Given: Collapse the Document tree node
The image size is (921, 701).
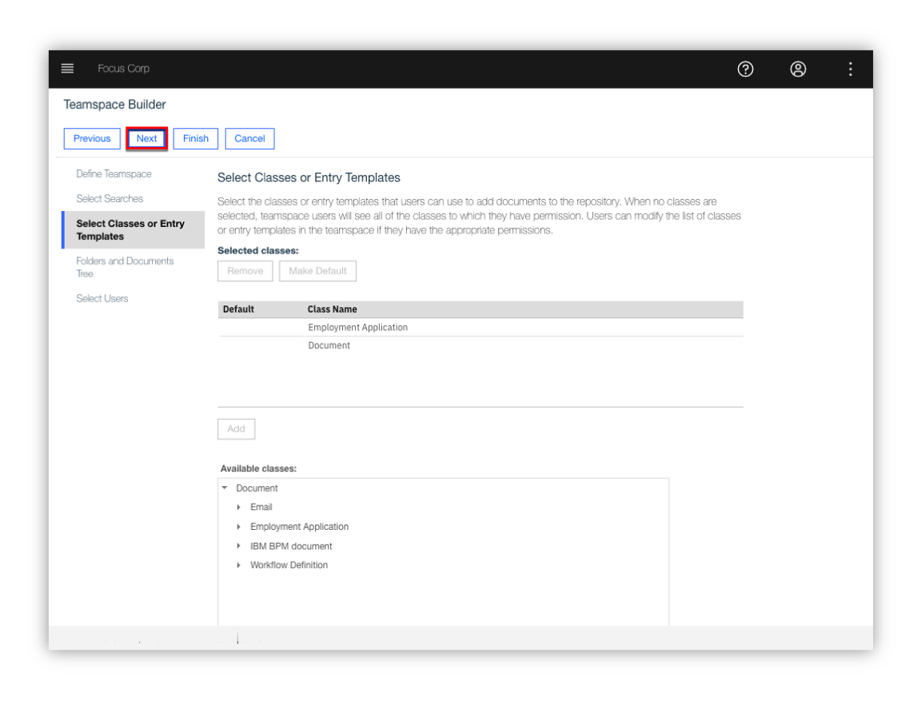Looking at the screenshot, I should [225, 488].
